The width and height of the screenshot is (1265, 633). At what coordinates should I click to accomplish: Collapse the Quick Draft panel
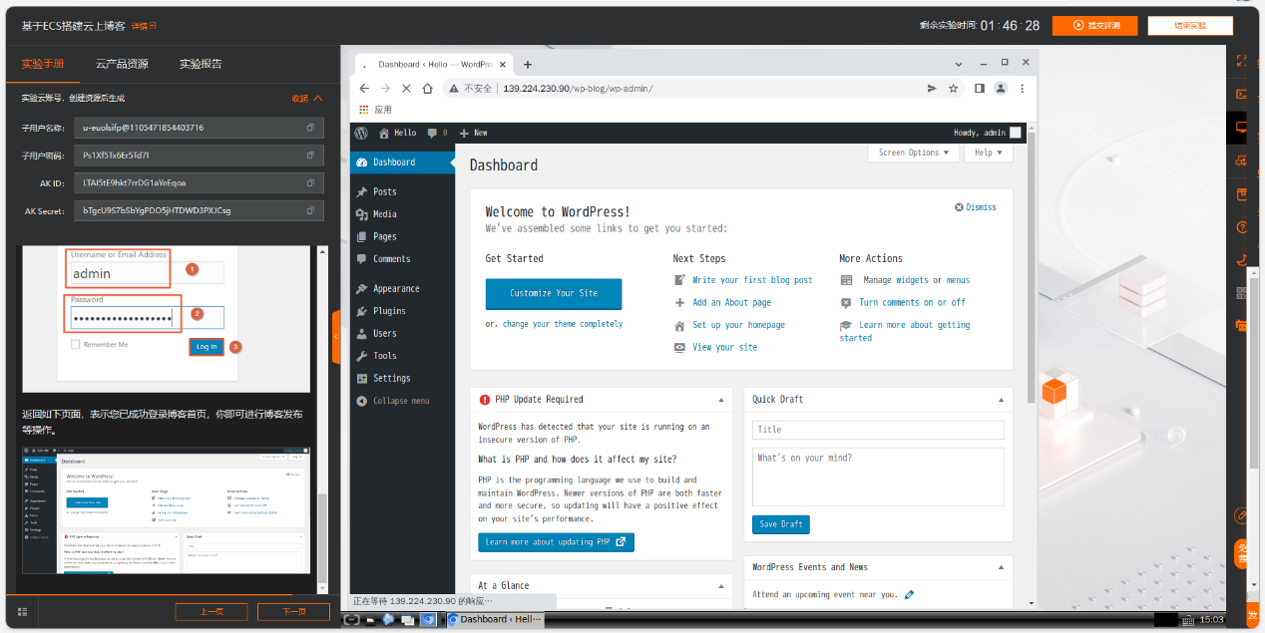click(1001, 400)
